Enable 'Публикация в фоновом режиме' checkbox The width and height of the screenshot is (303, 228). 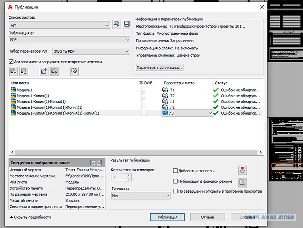175,181
